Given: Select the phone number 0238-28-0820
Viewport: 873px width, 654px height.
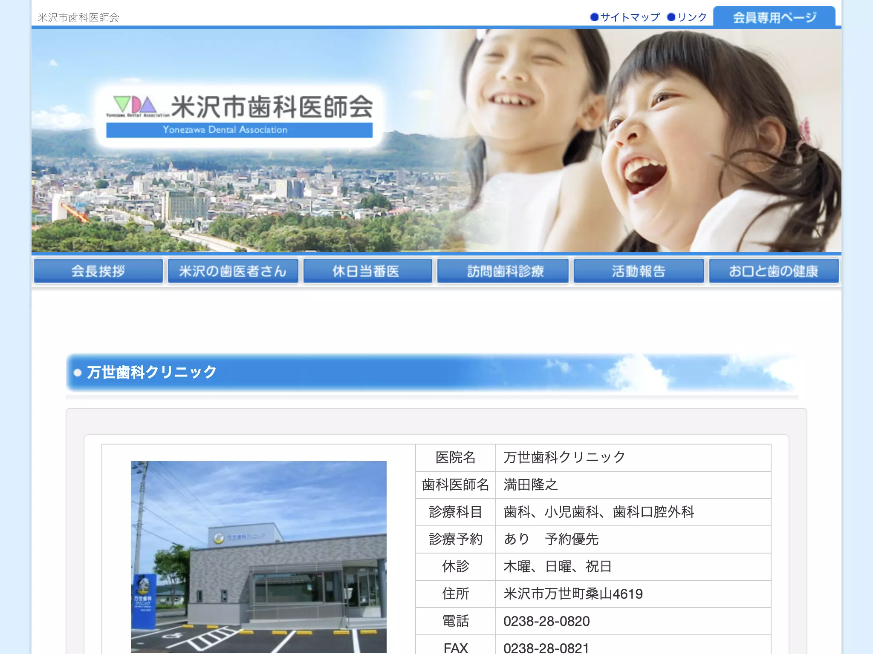Looking at the screenshot, I should [546, 621].
